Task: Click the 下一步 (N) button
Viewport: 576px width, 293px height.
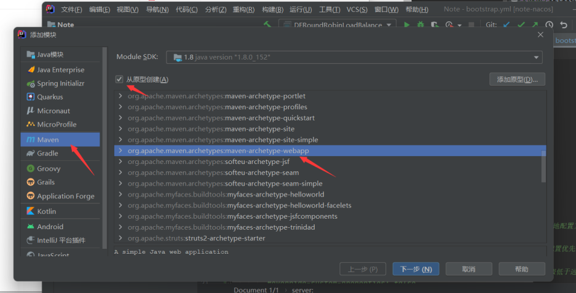Action: point(416,269)
